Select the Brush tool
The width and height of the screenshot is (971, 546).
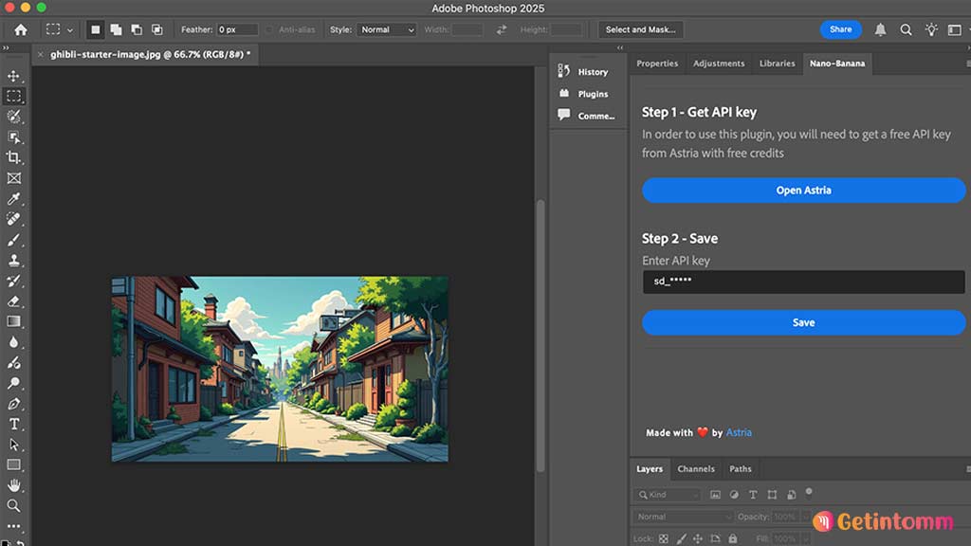[x=13, y=240]
